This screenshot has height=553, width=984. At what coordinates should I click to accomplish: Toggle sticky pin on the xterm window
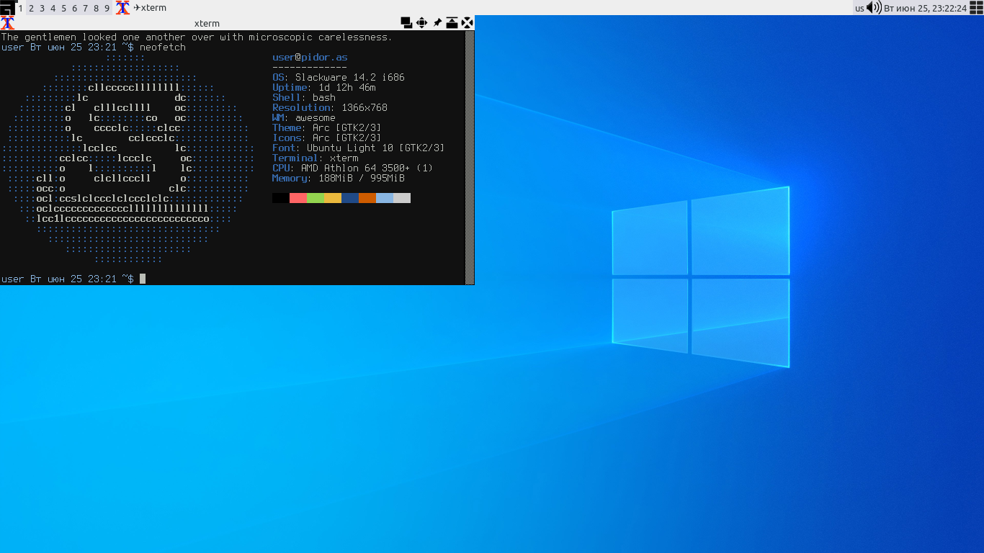click(437, 23)
